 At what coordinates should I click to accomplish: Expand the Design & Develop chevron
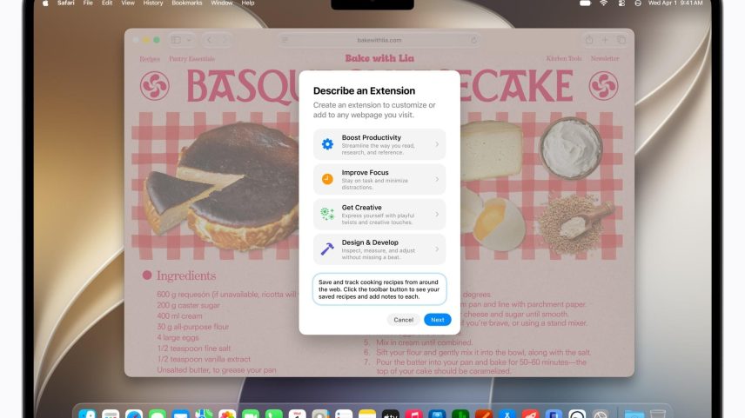437,249
